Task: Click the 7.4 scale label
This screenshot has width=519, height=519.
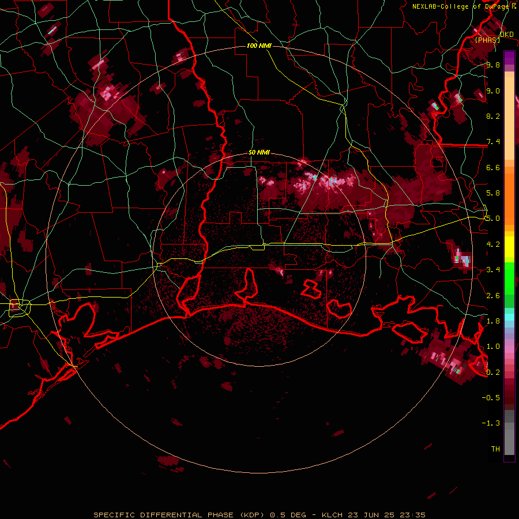Action: click(493, 142)
